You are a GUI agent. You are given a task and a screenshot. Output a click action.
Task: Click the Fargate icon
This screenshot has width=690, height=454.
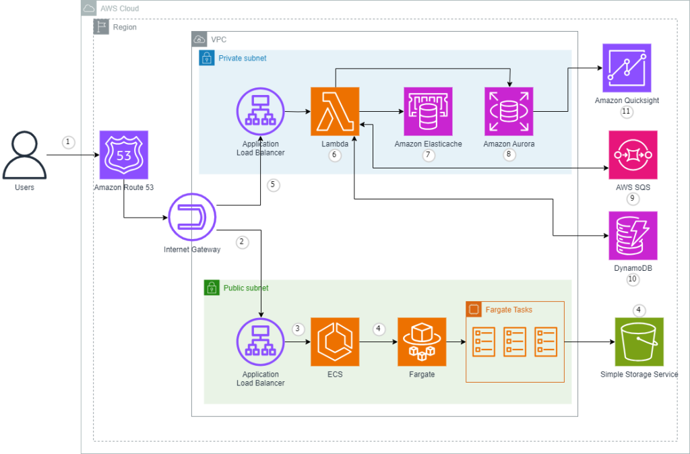422,342
